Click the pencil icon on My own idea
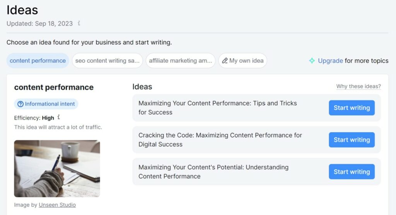Image resolution: width=396 pixels, height=215 pixels. tap(225, 61)
